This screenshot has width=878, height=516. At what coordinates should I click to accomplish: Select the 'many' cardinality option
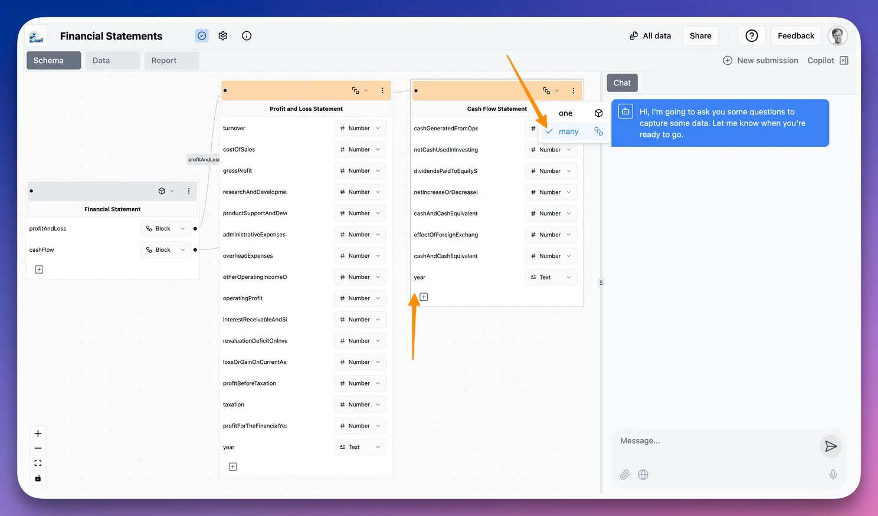pyautogui.click(x=569, y=132)
